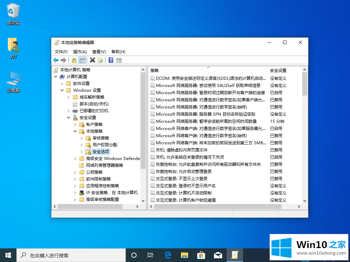350x262 pixels.
Task: Open the 操作(A) menu
Action: coord(80,52)
